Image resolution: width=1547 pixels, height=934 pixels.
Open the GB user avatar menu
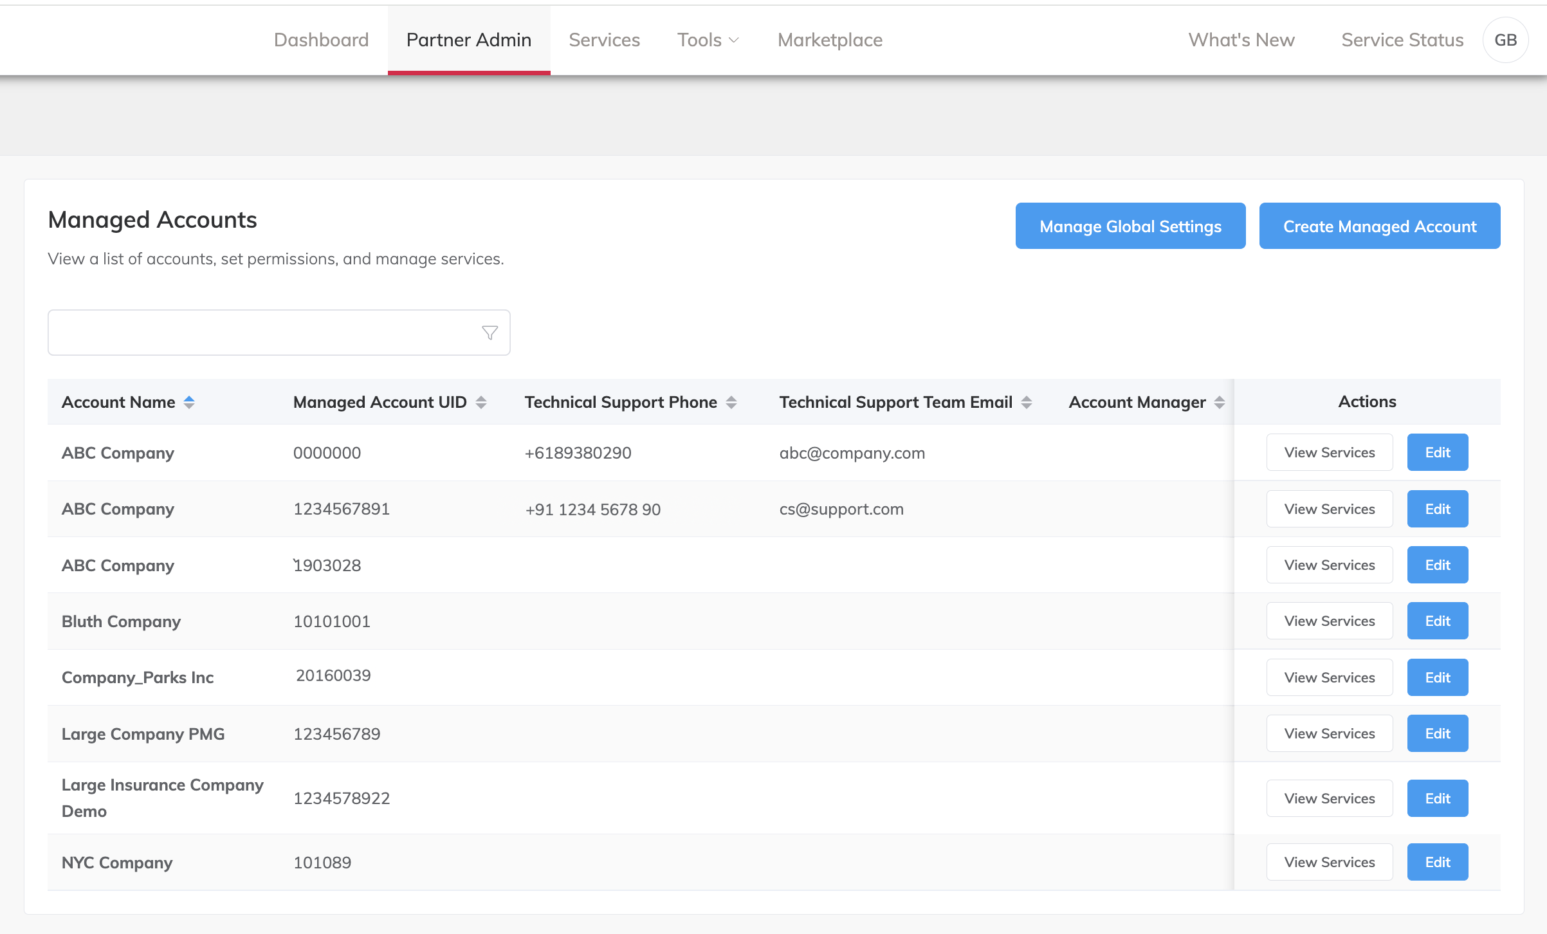tap(1505, 40)
